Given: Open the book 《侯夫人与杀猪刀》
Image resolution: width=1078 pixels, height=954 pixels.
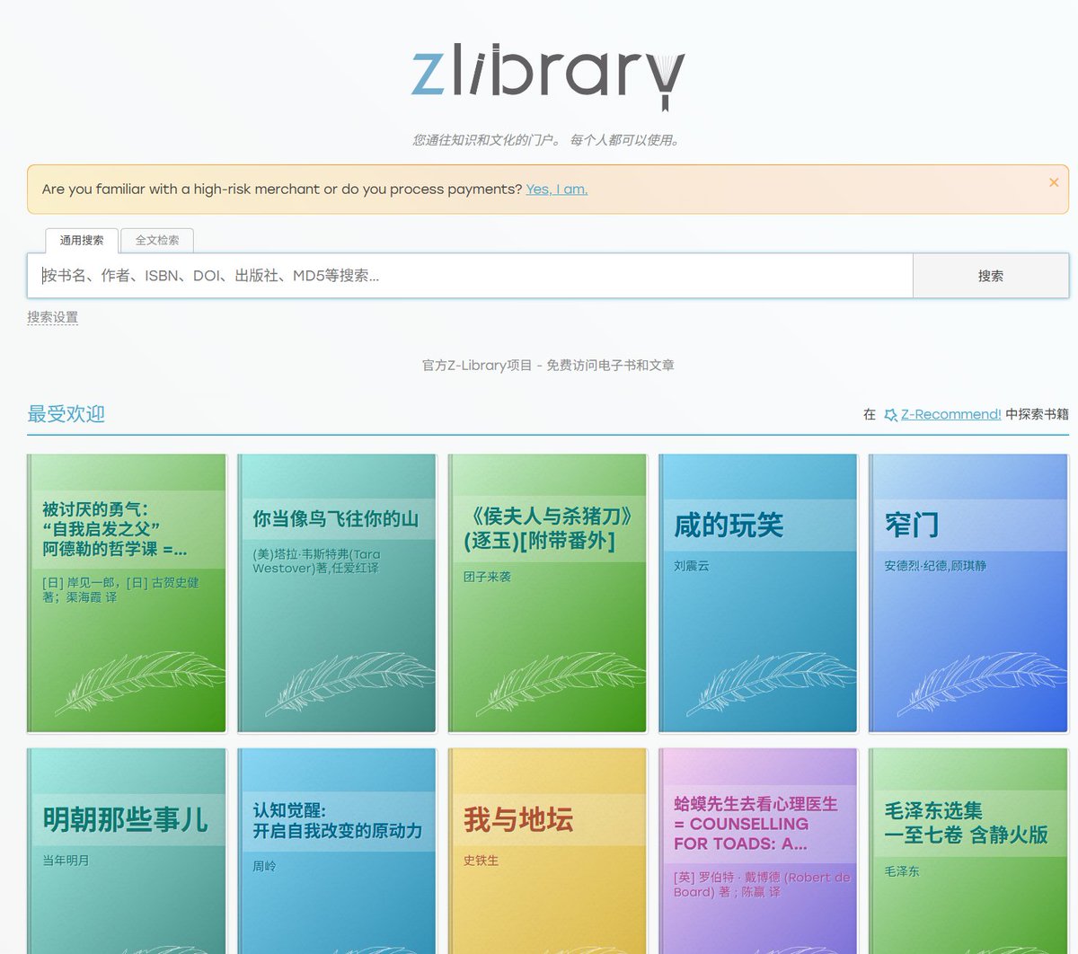Looking at the screenshot, I should coord(547,593).
